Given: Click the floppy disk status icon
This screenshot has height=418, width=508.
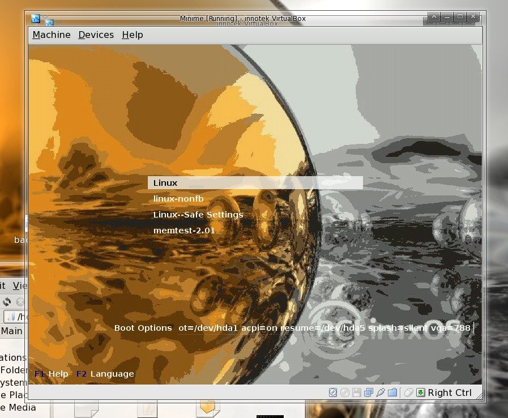Looking at the screenshot, I should pos(357,393).
